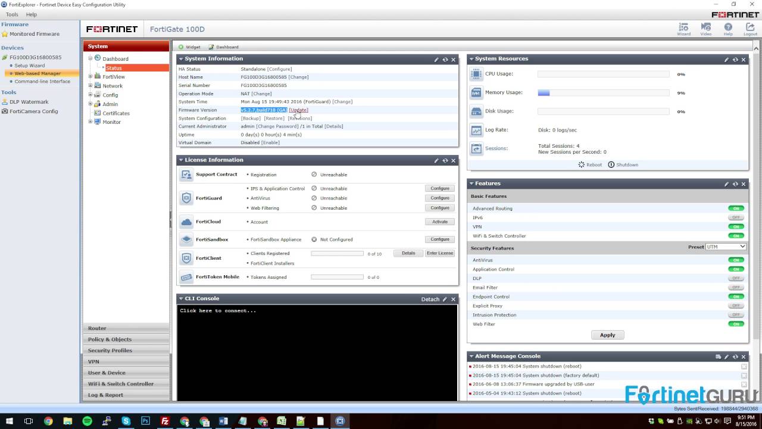Expand the Network tree node
This screenshot has width=762, height=429.
pos(90,85)
